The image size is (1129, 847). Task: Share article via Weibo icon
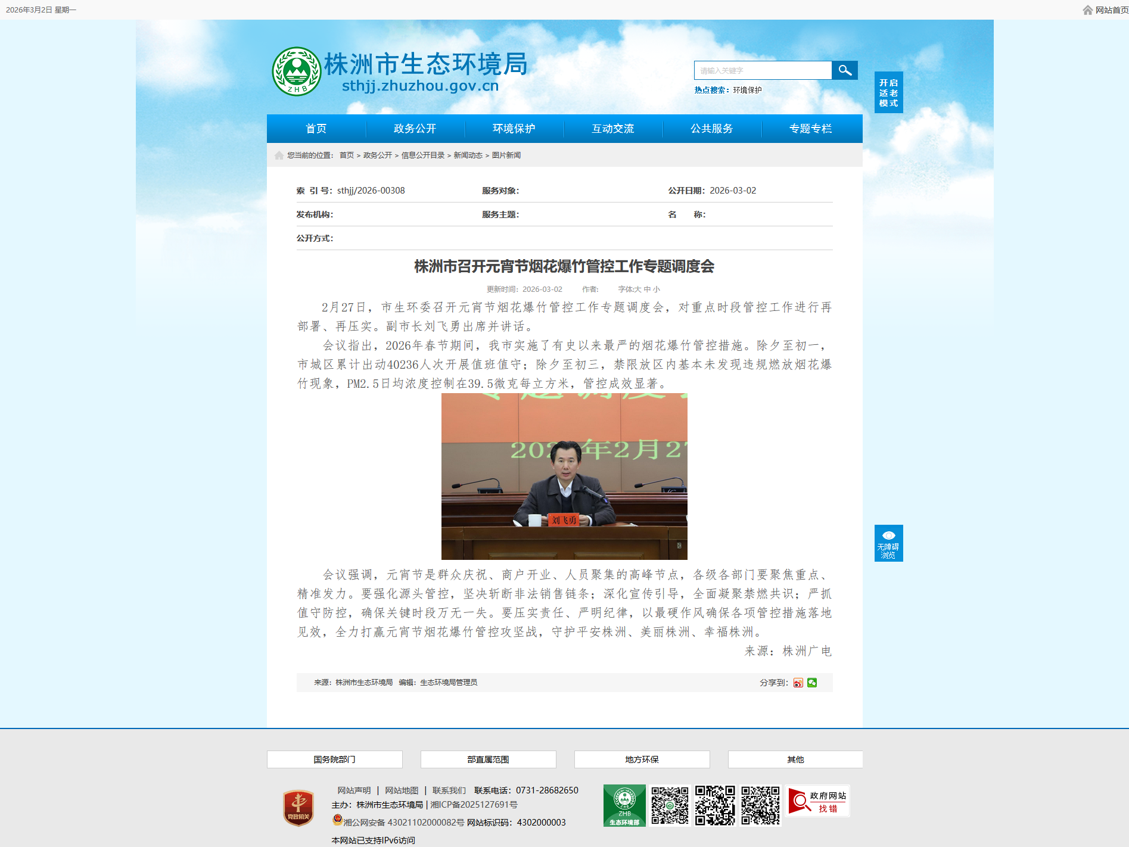pos(798,683)
